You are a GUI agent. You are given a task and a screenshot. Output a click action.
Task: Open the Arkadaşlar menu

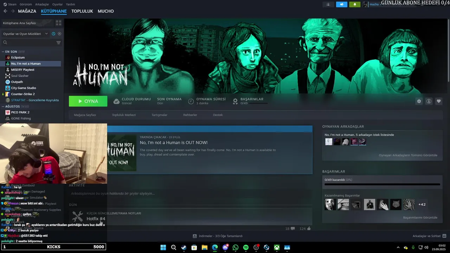point(42,4)
